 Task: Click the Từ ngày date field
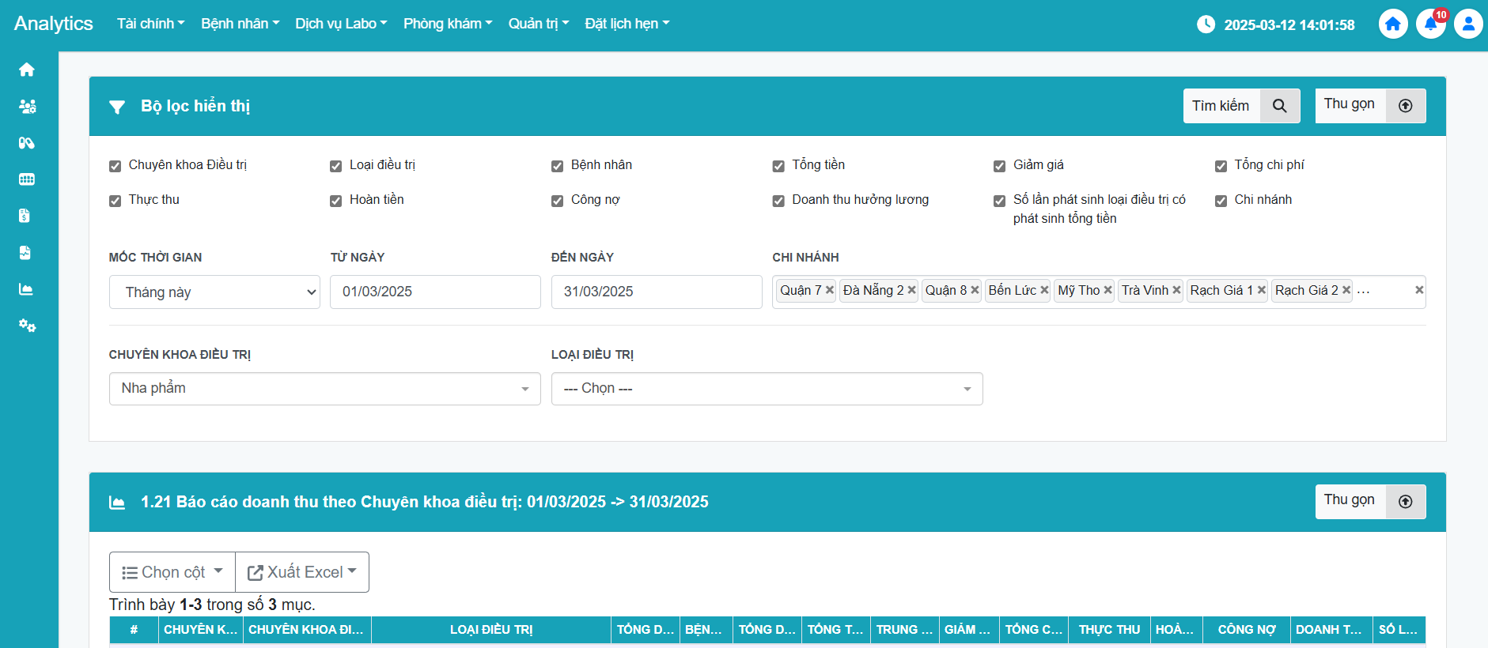click(435, 292)
